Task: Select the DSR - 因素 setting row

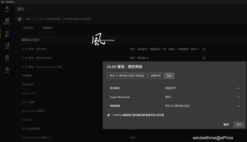Action: point(28,102)
